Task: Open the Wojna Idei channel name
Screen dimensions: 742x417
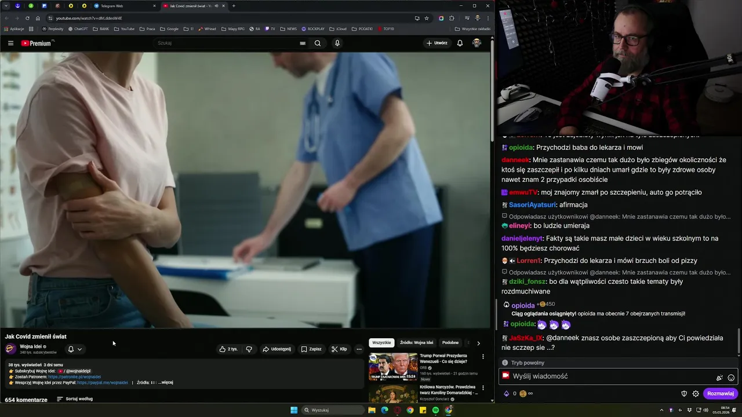Action: (31, 346)
